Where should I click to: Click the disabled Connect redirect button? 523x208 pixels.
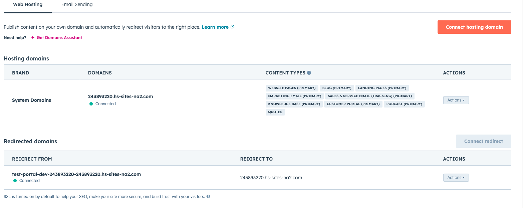click(484, 141)
